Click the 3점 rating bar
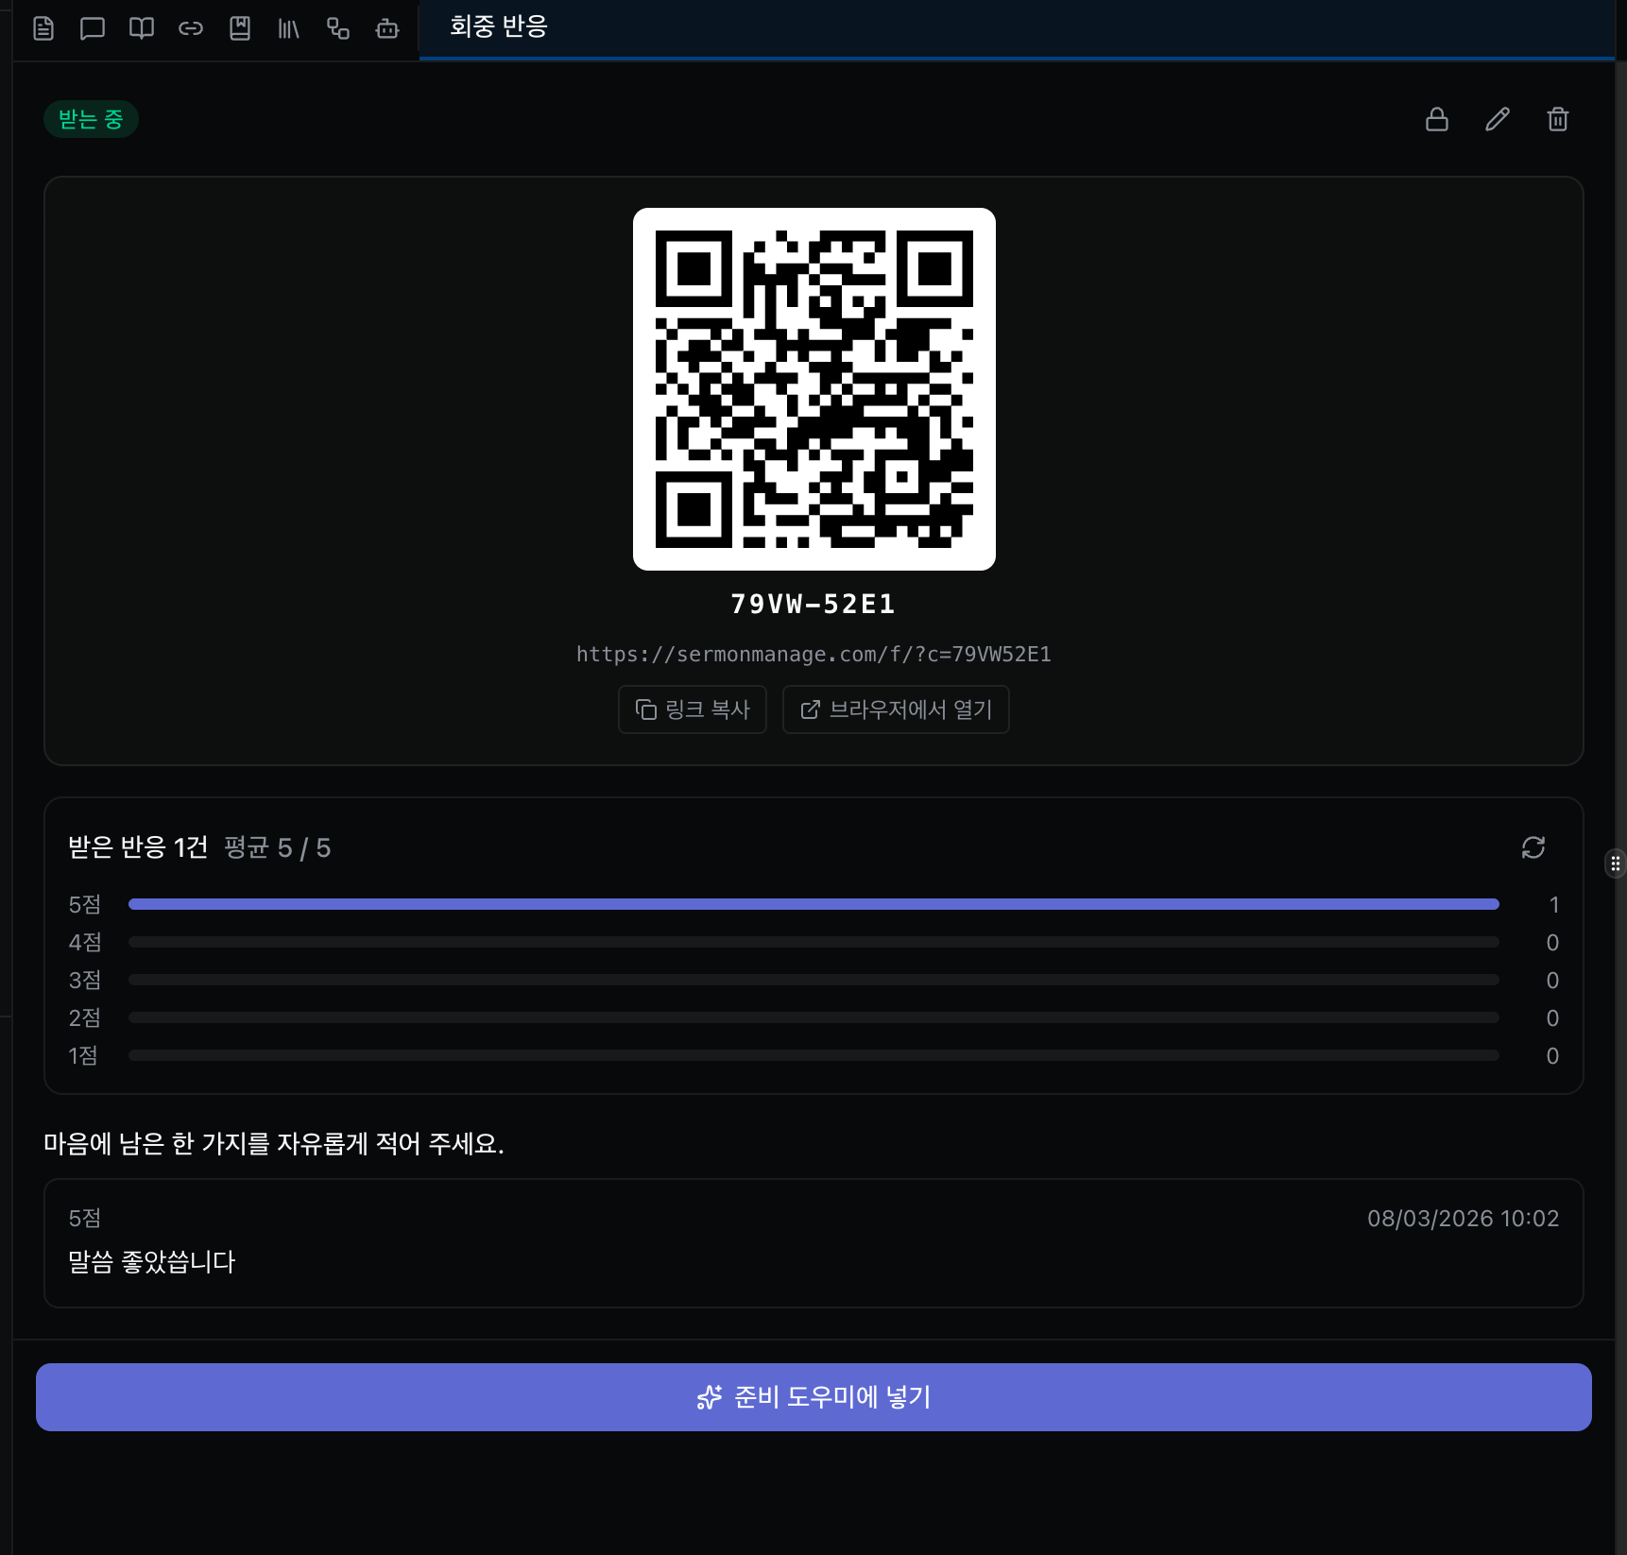Viewport: 1627px width, 1555px height. (813, 981)
